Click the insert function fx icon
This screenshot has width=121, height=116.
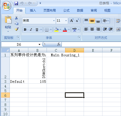click(59, 44)
